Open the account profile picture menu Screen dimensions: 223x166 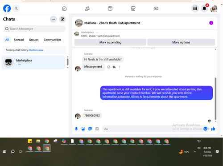[x=214, y=8]
